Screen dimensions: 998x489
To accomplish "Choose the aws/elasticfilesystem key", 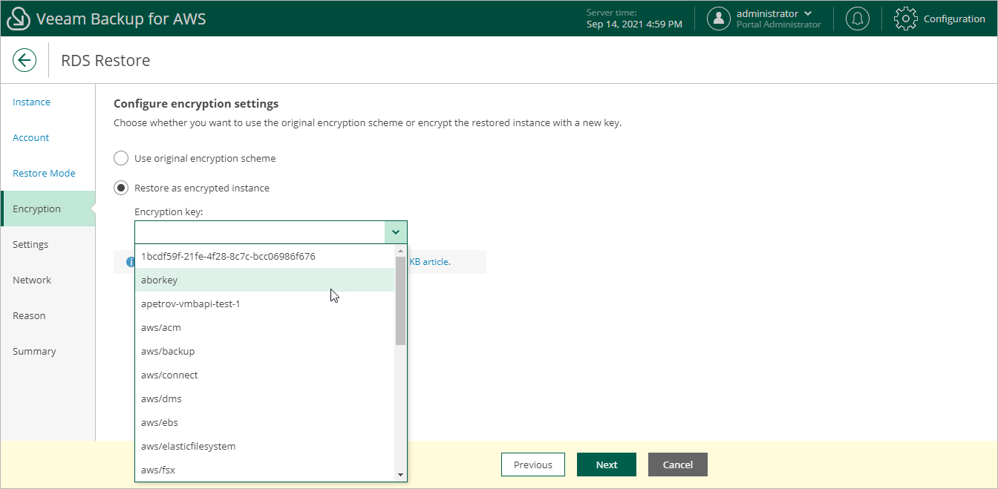I will (x=264, y=446).
